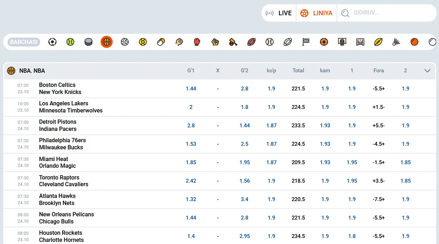Select the cricket bat and ball icon
Image resolution: width=439 pixels, height=244 pixels.
(x=233, y=42)
